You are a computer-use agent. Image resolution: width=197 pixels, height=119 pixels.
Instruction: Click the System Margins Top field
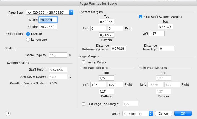(107, 22)
